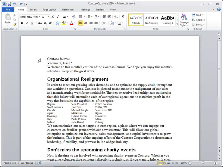
Task: Switch to Full Screen Reading view
Action: (165, 163)
